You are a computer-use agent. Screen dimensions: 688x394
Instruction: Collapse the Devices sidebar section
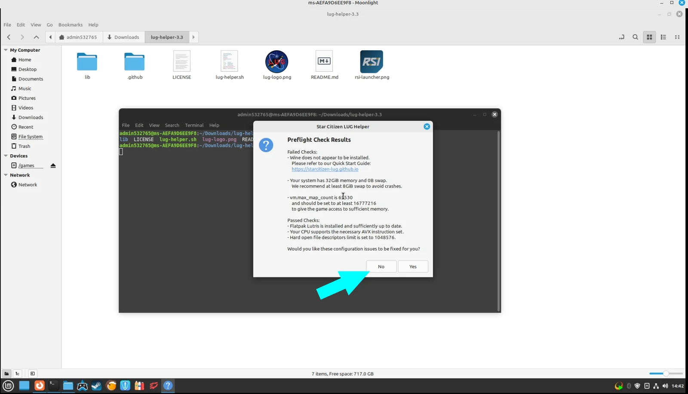pyautogui.click(x=6, y=156)
